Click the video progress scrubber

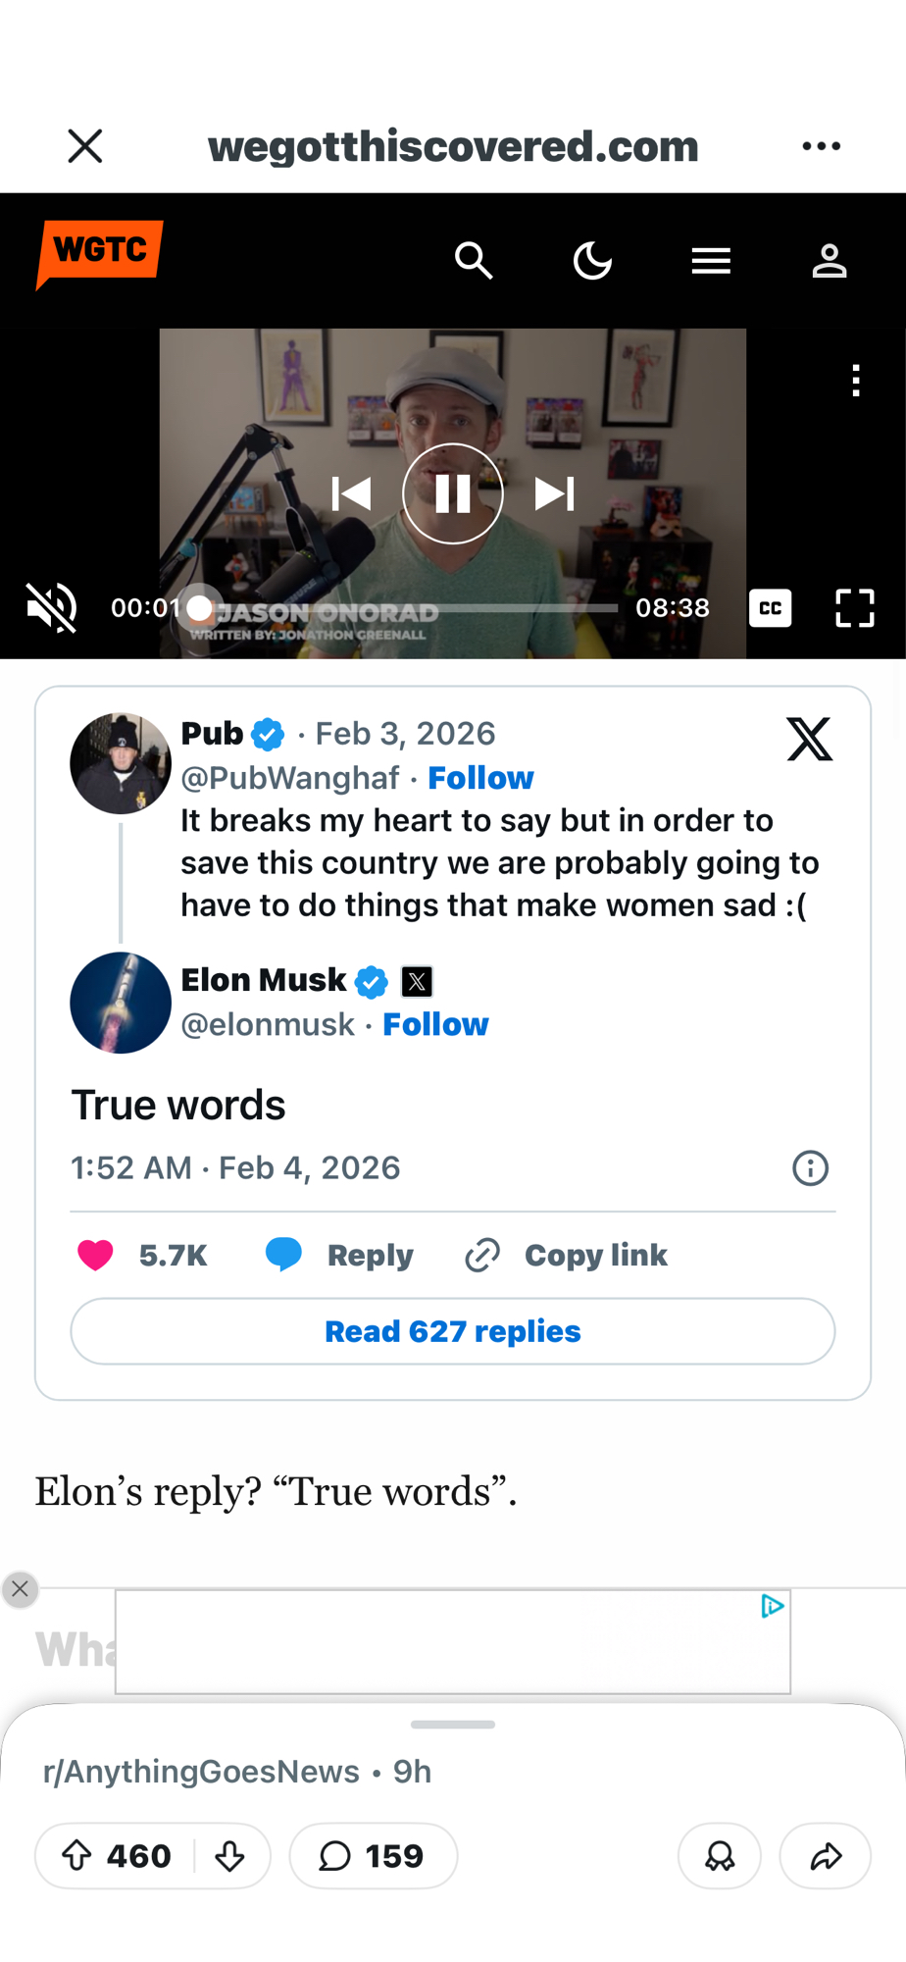click(x=200, y=608)
